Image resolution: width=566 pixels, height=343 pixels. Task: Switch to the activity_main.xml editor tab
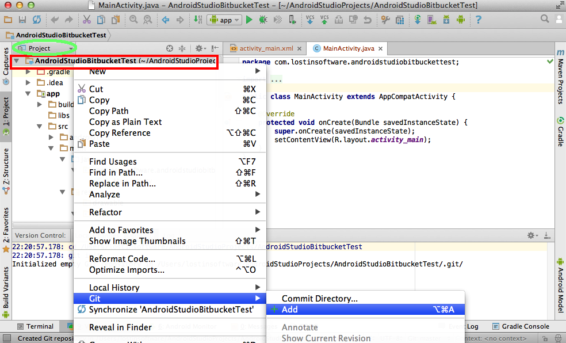(x=266, y=48)
